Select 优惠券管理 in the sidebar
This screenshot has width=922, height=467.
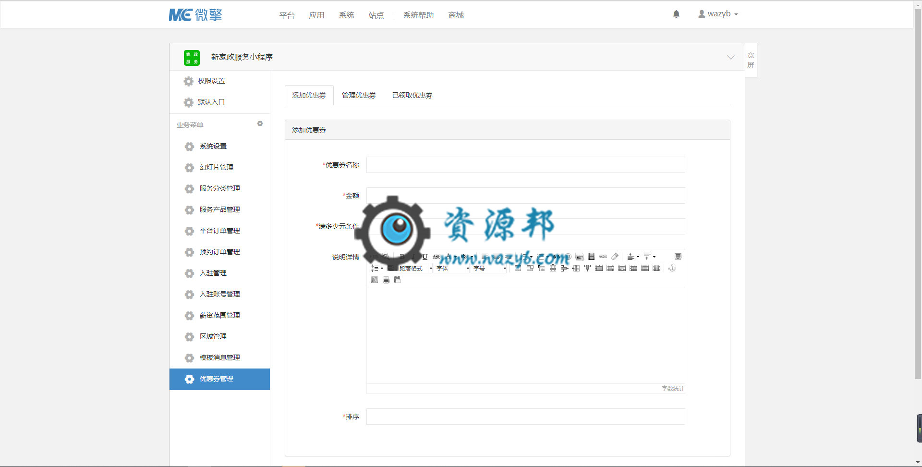click(x=219, y=379)
